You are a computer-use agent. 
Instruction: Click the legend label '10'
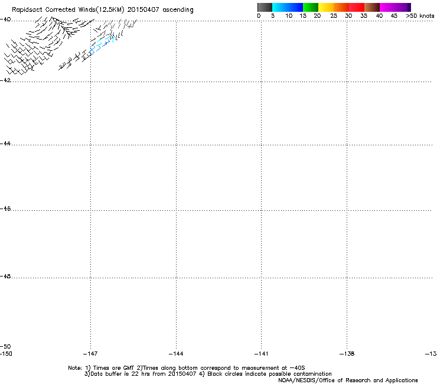(x=289, y=16)
